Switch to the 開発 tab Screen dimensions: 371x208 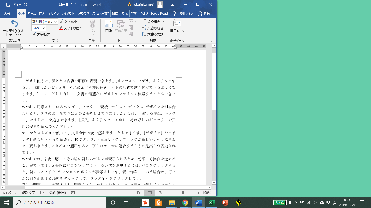point(134,13)
